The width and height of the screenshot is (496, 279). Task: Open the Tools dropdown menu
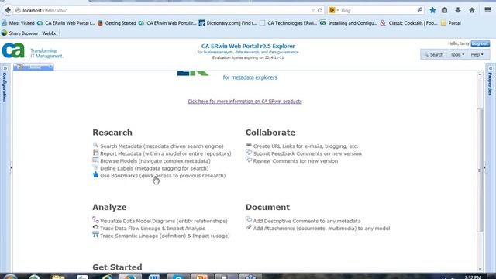pyautogui.click(x=457, y=54)
